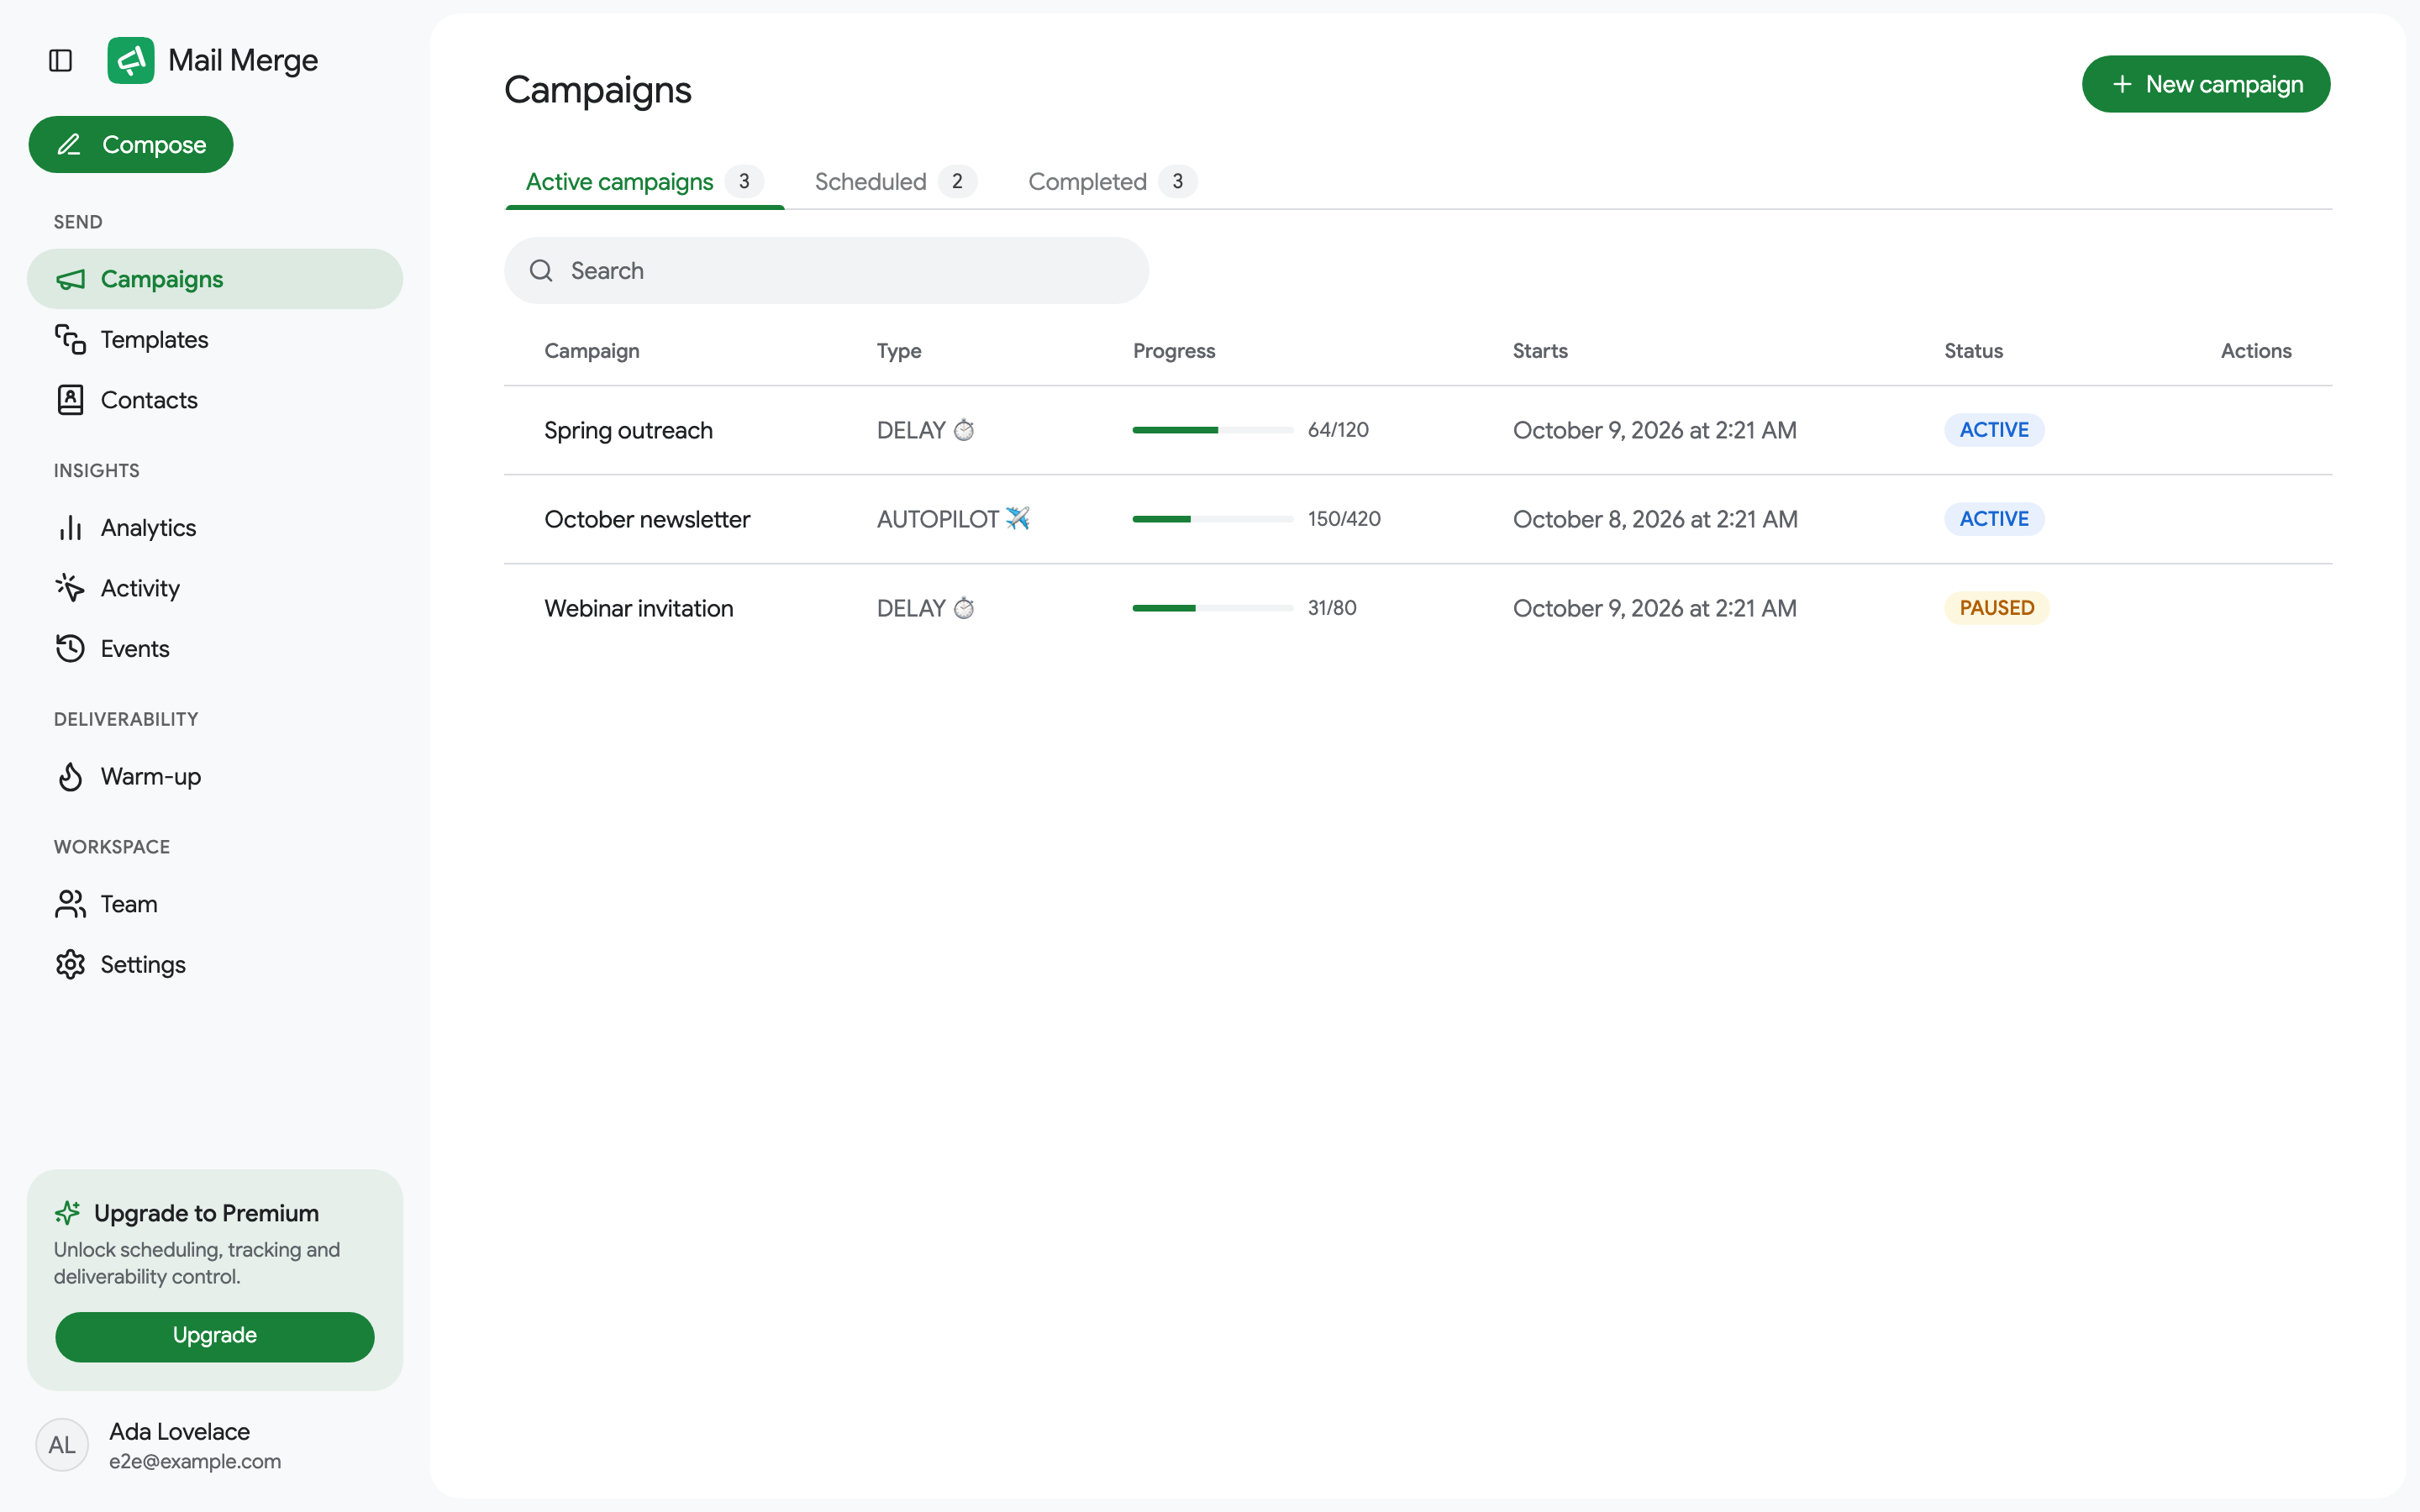Click the Campaign column header
Image resolution: width=2420 pixels, height=1512 pixels.
pyautogui.click(x=592, y=351)
